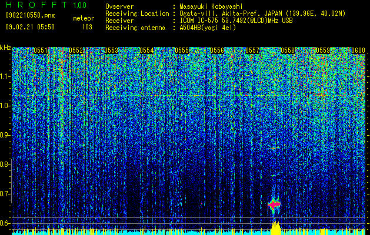Click the meteor count 103

[x=87, y=27]
